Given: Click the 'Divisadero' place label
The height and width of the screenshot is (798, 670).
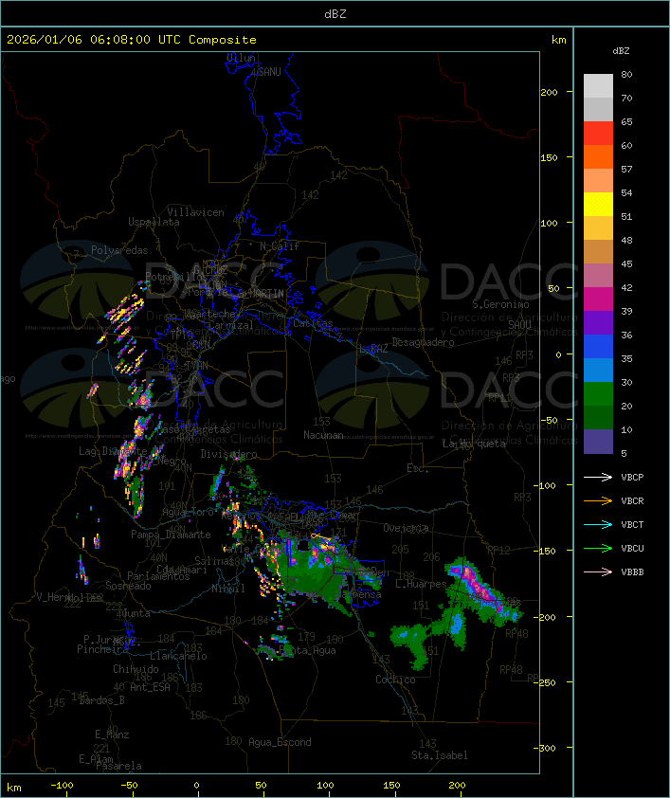Looking at the screenshot, I should tap(229, 454).
